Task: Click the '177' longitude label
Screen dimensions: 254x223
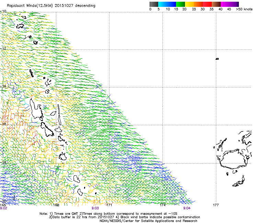Action: [x=216, y=205]
